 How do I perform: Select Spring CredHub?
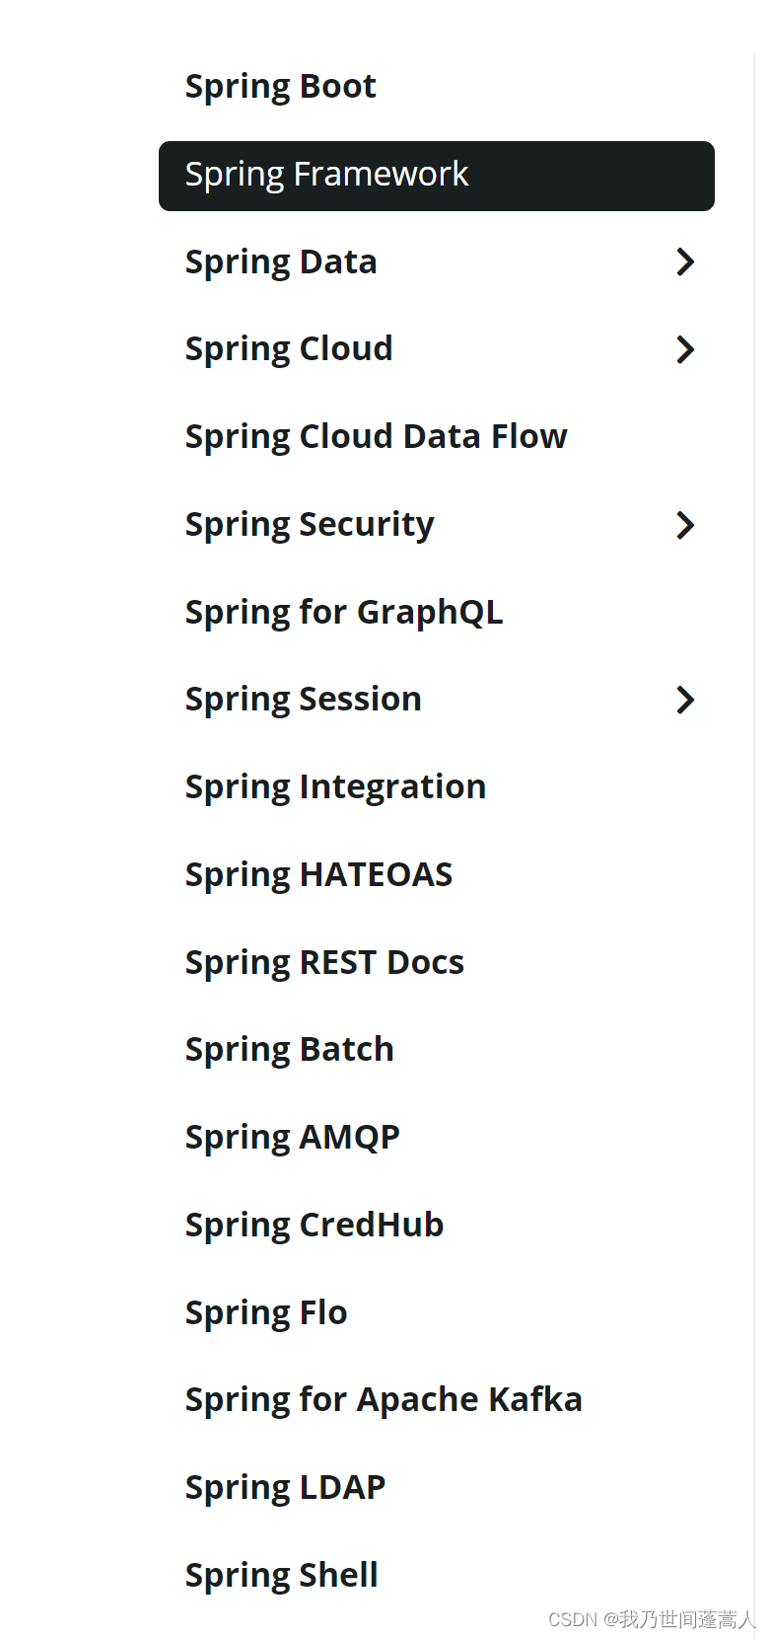click(314, 1225)
